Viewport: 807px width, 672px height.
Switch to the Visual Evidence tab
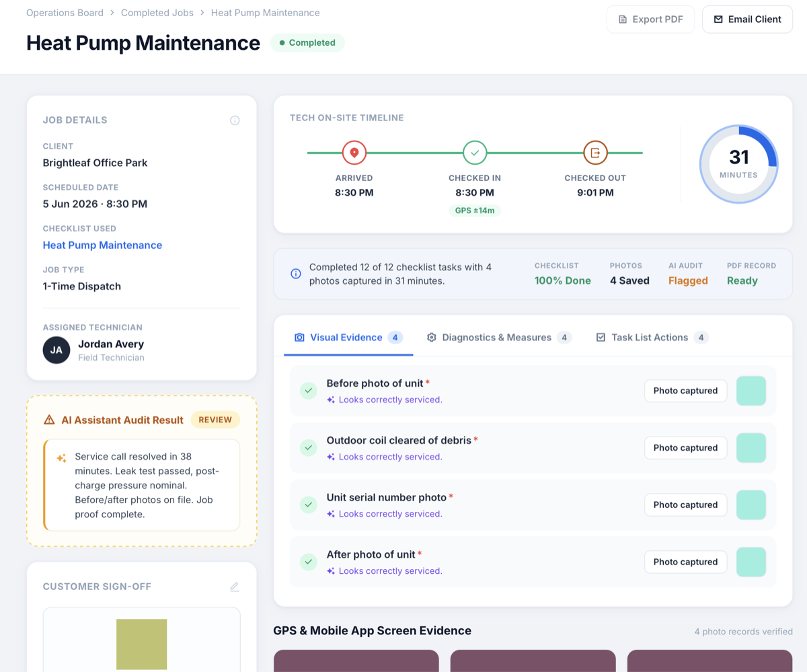(x=348, y=337)
